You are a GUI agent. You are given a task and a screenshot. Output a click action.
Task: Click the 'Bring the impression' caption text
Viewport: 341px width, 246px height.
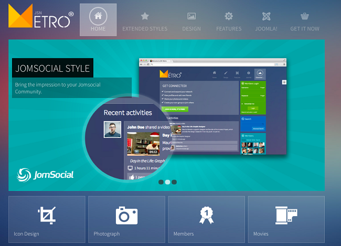point(58,88)
